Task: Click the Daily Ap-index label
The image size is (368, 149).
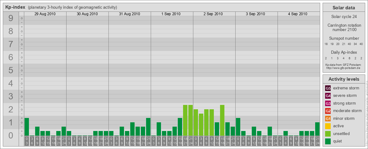Action: (344, 52)
